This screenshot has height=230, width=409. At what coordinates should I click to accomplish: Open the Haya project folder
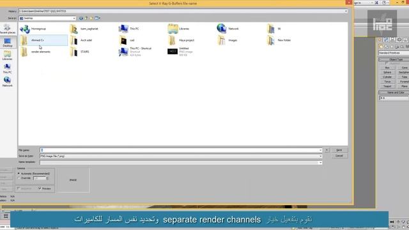(181, 40)
